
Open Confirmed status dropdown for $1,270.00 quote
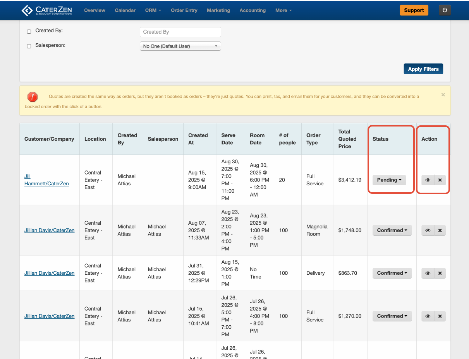(392, 316)
